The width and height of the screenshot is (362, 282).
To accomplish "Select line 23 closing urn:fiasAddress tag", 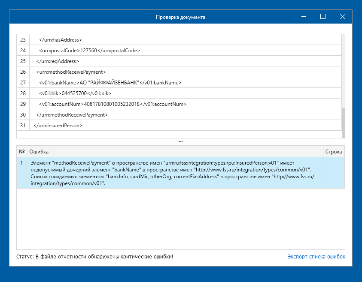I will [x=179, y=39].
